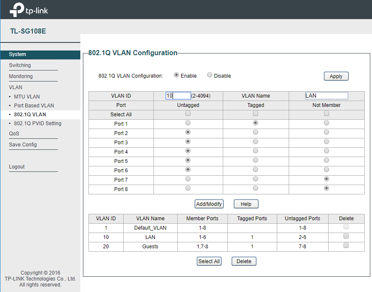Click the Apply button

pos(336,76)
